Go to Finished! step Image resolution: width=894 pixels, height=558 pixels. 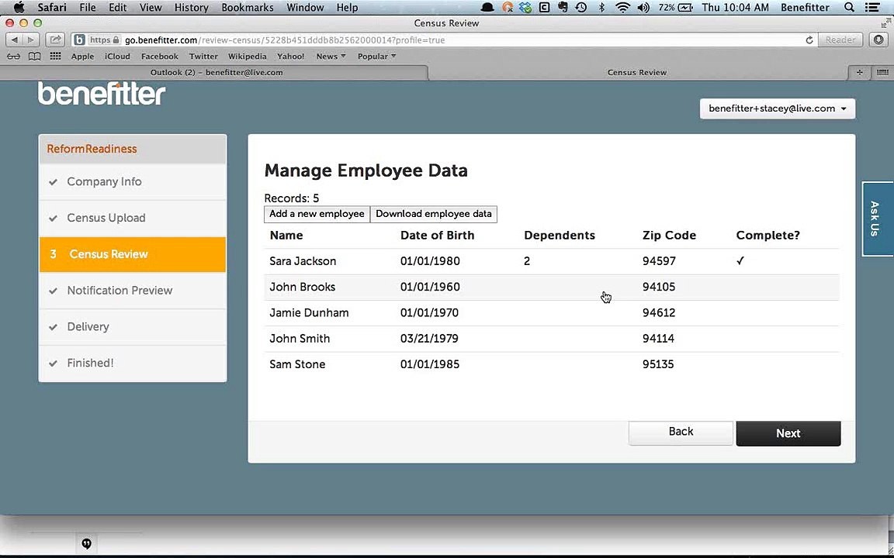[x=132, y=363]
